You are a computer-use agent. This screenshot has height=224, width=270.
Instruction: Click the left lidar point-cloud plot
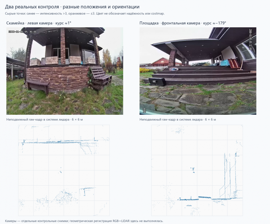(x=64, y=170)
